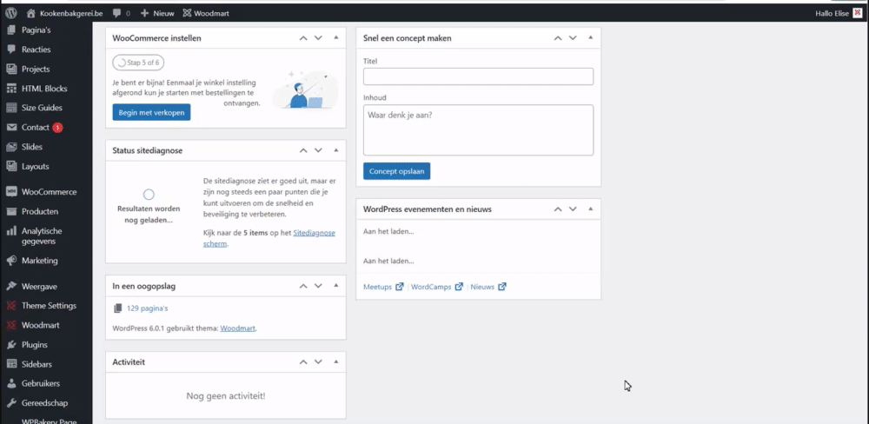The width and height of the screenshot is (869, 424).
Task: Click the Kookenbakgerei.be site name
Action: (x=71, y=13)
